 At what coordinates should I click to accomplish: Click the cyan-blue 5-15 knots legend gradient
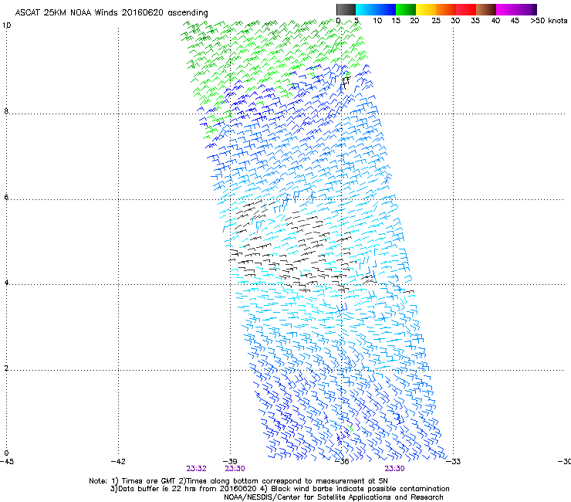[x=376, y=9]
